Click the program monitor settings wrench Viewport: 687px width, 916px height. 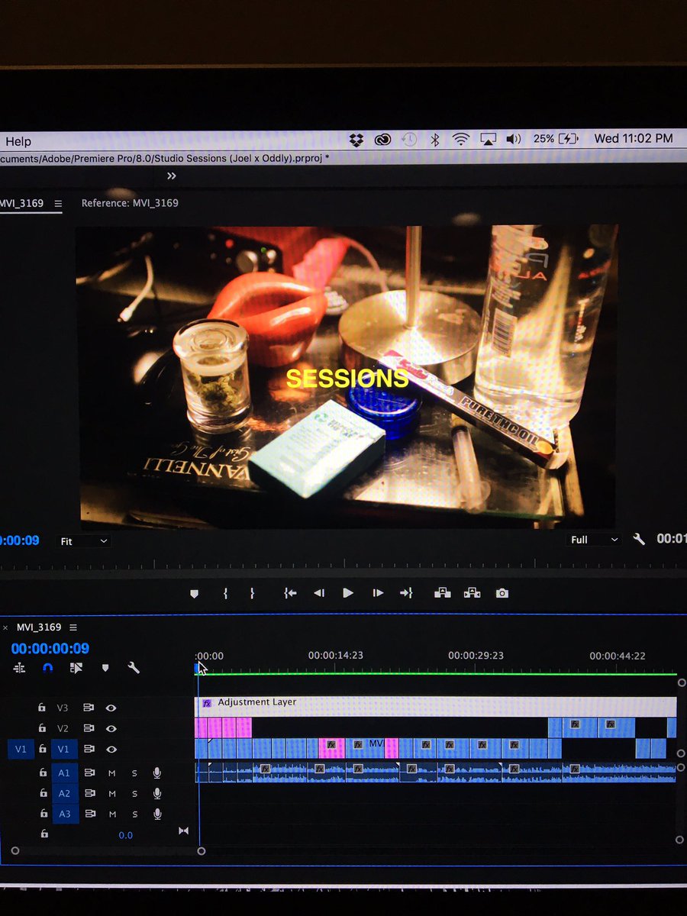coord(639,539)
